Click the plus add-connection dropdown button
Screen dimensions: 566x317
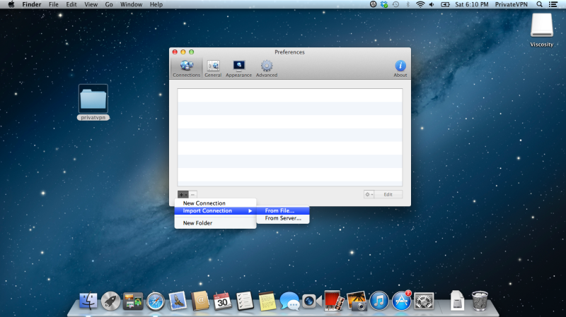[182, 194]
